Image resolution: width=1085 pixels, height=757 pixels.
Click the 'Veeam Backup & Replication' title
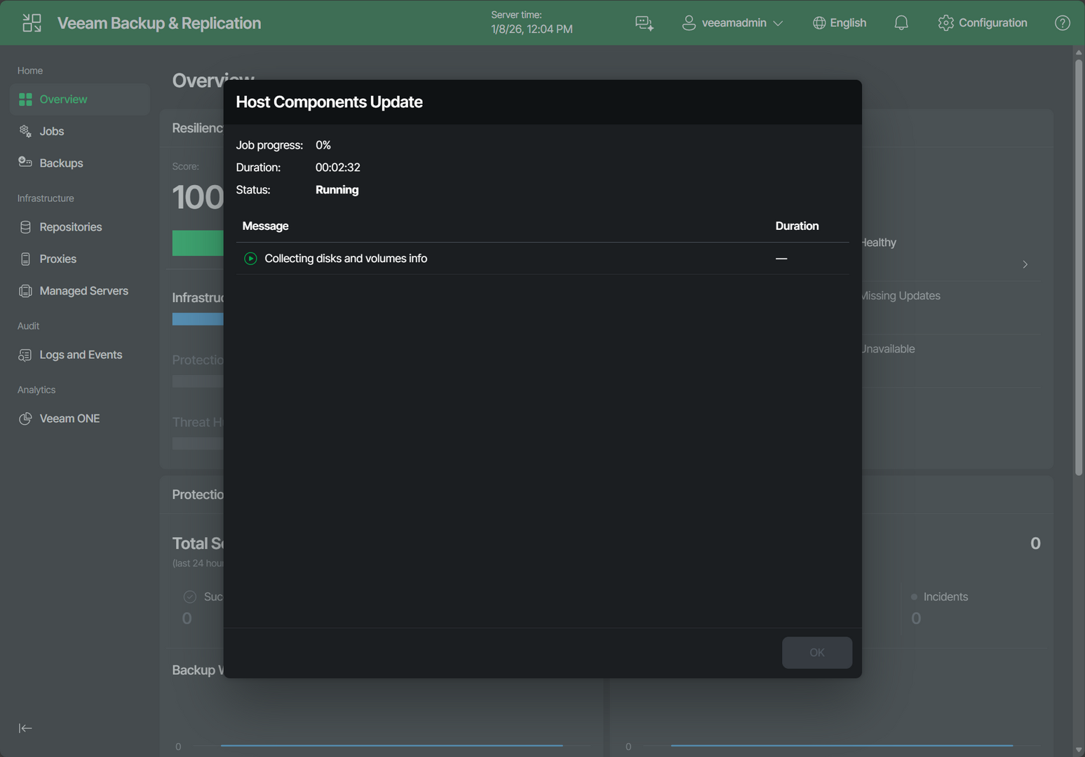point(159,23)
